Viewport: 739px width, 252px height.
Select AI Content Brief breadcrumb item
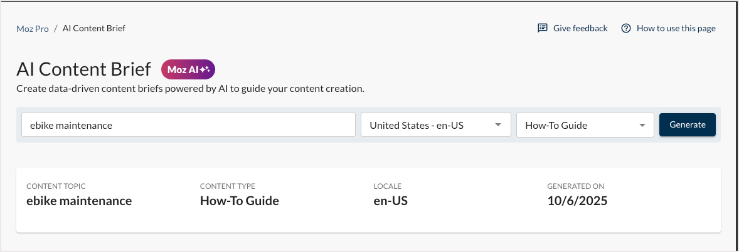pos(98,28)
